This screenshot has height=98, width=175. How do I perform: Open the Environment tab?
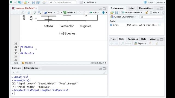[117, 8]
